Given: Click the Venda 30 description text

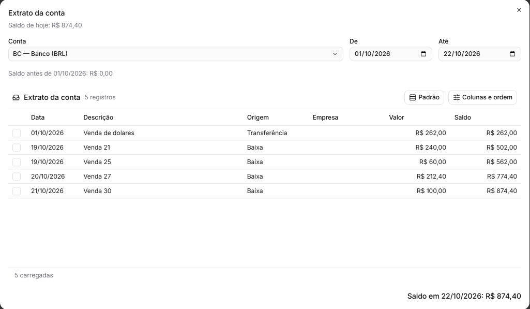Looking at the screenshot, I should pyautogui.click(x=97, y=191).
